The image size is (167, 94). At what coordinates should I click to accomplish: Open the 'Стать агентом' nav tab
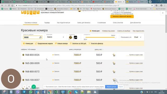[x=118, y=23]
